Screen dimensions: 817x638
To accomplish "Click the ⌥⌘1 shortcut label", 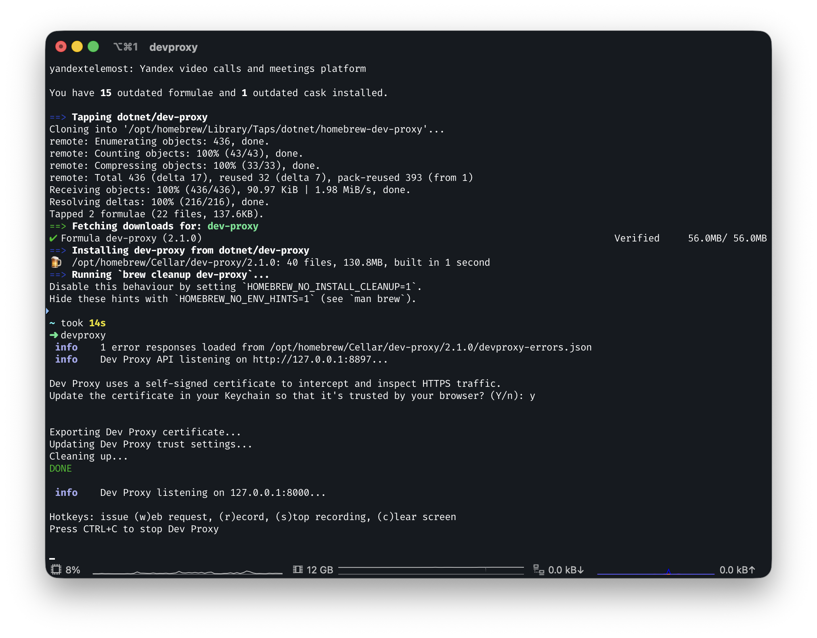I will point(126,47).
